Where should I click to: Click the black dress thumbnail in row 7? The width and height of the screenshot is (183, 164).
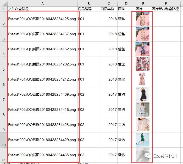tap(142, 94)
